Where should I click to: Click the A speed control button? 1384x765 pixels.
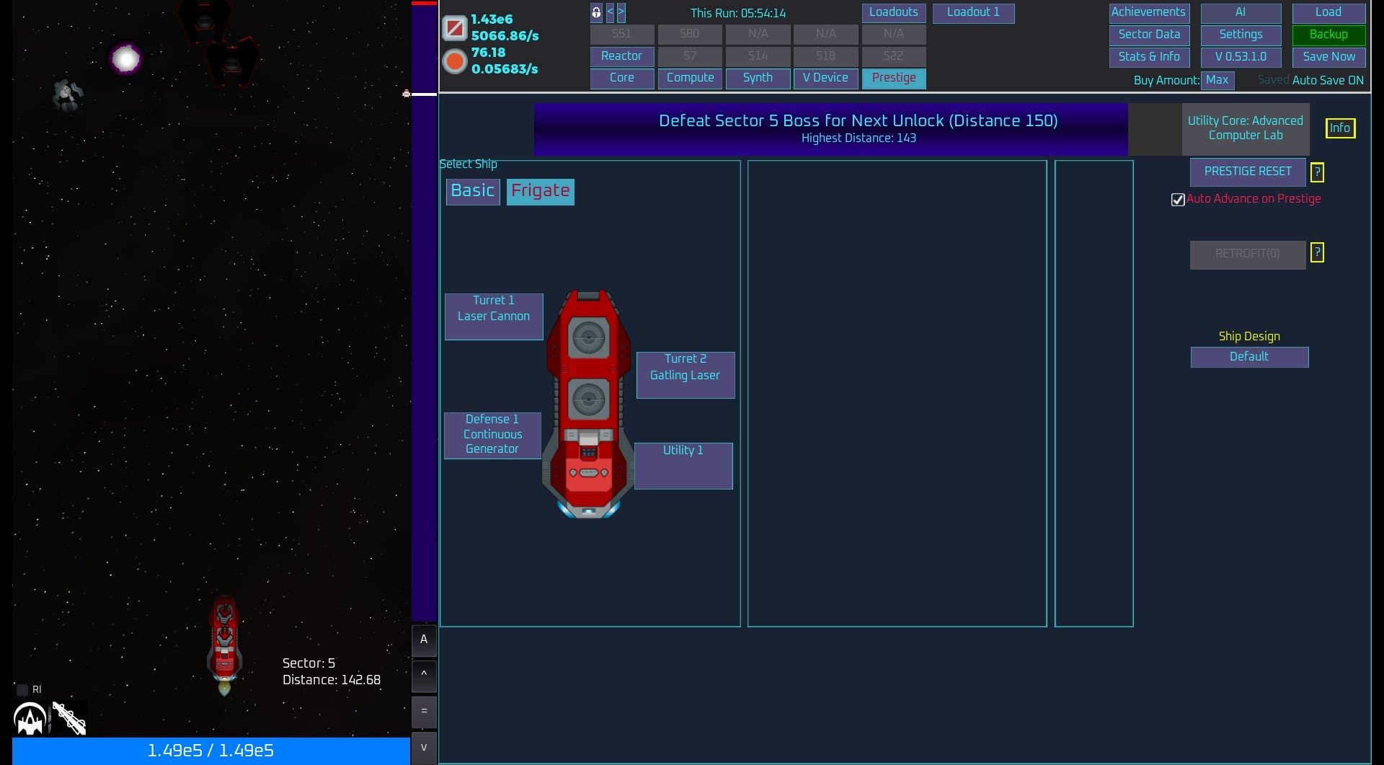click(424, 640)
